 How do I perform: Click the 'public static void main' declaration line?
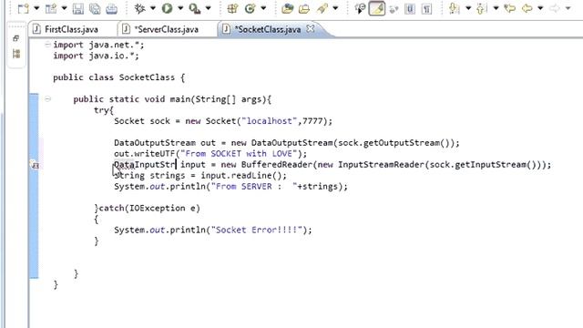pyautogui.click(x=172, y=99)
